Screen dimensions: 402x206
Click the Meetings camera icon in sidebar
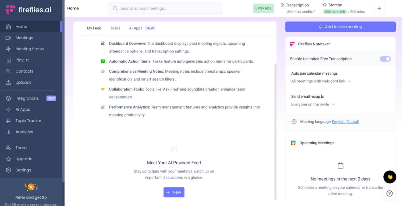(8, 38)
